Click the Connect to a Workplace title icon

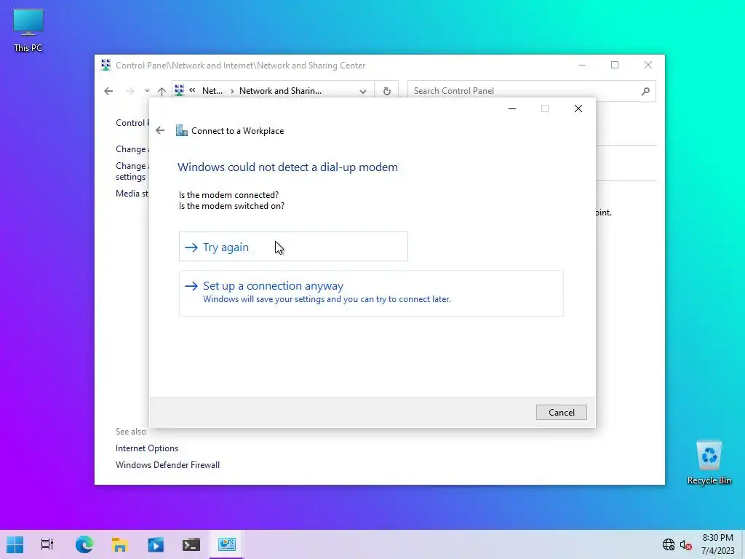181,131
